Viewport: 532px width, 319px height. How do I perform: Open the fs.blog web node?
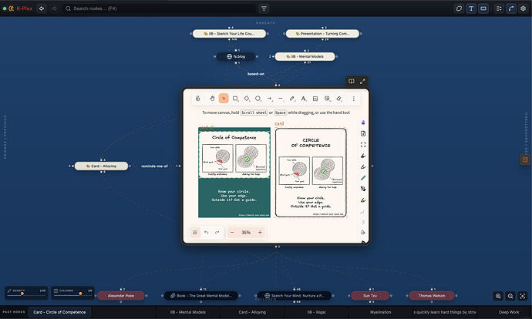pos(236,56)
